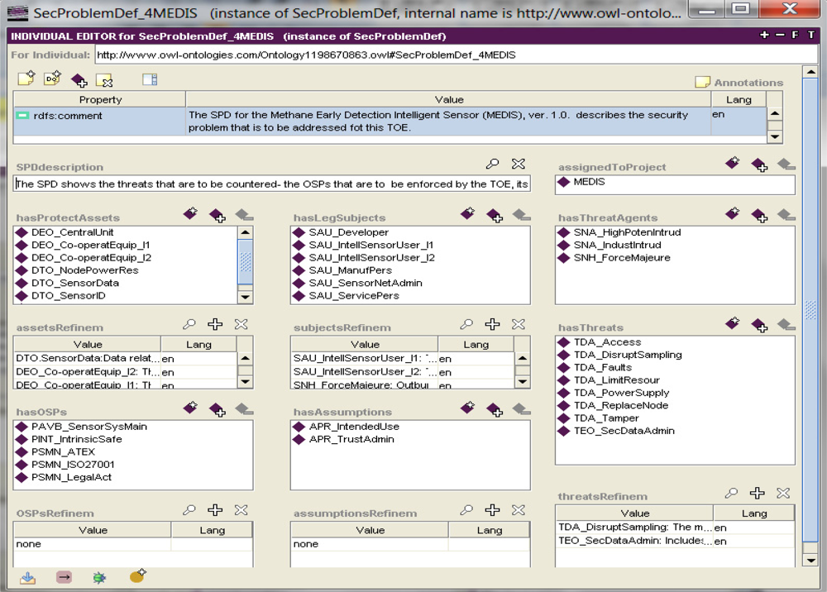Screen dimensions: 827x592
Task: Remove selected instance from hasLegSubjects
Action: 520,215
